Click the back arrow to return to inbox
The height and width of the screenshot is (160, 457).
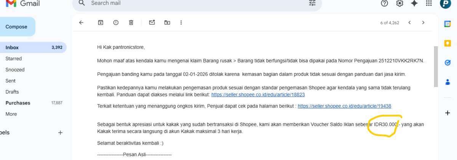[x=81, y=22]
